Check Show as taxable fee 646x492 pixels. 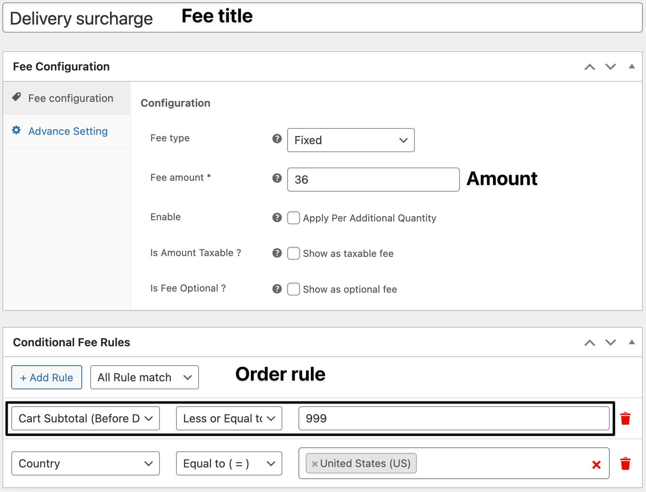tap(294, 253)
